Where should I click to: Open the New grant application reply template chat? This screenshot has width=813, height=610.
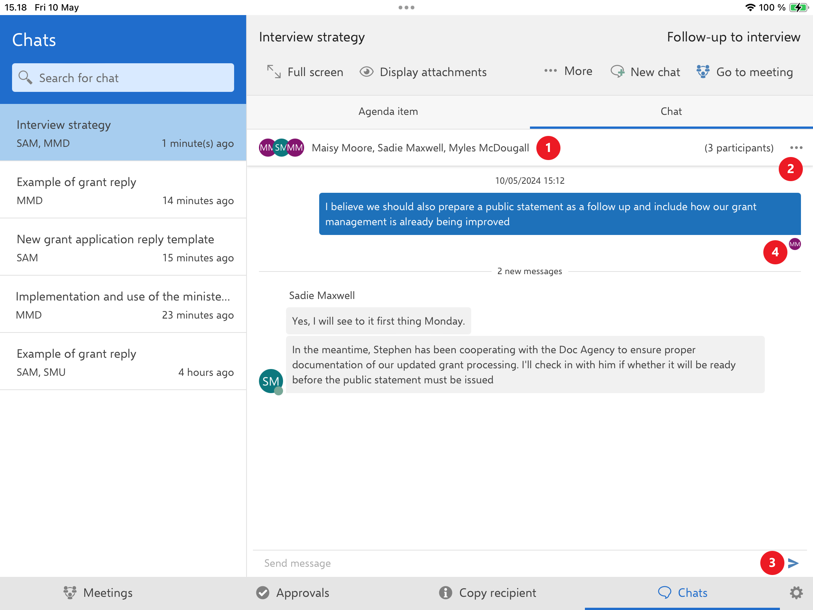tap(123, 247)
